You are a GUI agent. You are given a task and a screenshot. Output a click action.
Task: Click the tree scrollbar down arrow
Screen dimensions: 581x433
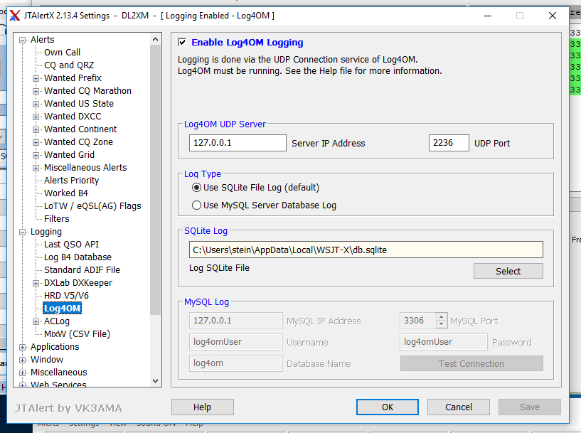[x=155, y=381]
